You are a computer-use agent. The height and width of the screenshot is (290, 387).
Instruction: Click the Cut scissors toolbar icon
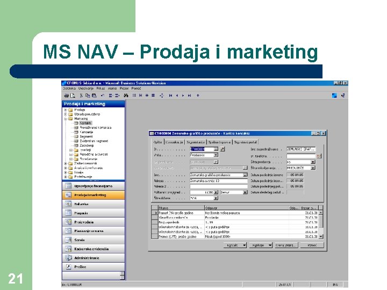(x=81, y=96)
